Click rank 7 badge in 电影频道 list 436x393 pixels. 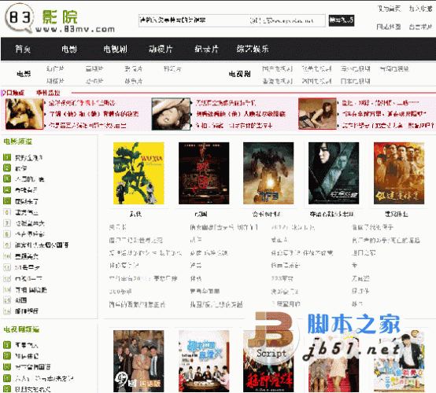pos(7,223)
